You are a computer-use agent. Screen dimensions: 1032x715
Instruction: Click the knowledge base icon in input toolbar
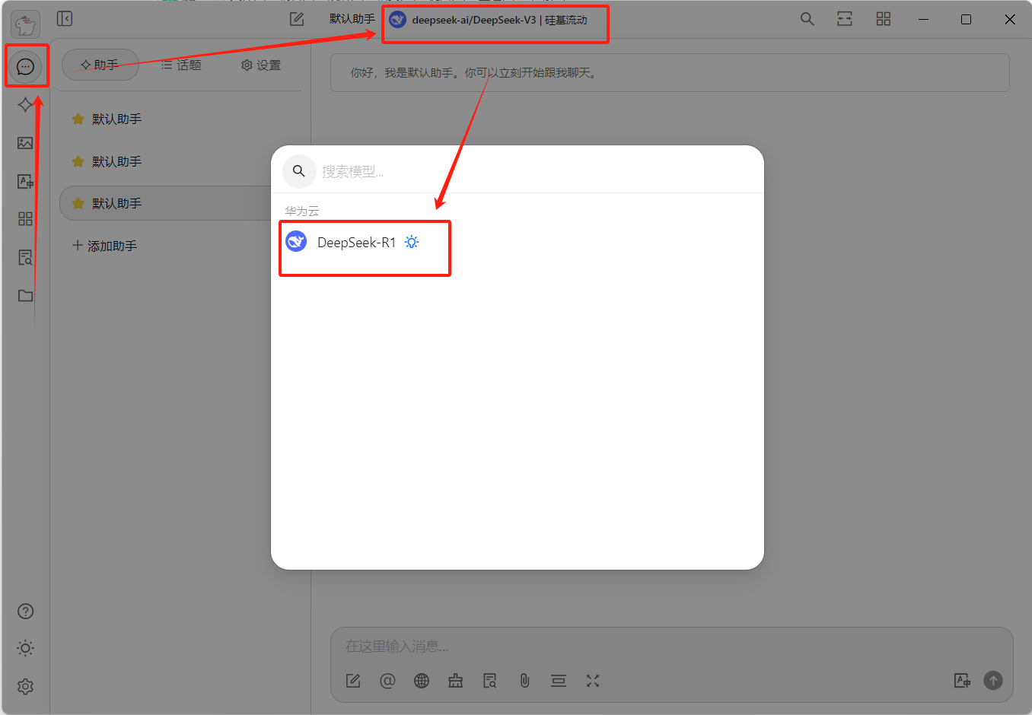click(x=490, y=681)
